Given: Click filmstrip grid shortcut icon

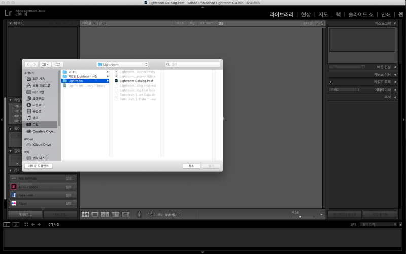Looking at the screenshot, I should [x=26, y=224].
